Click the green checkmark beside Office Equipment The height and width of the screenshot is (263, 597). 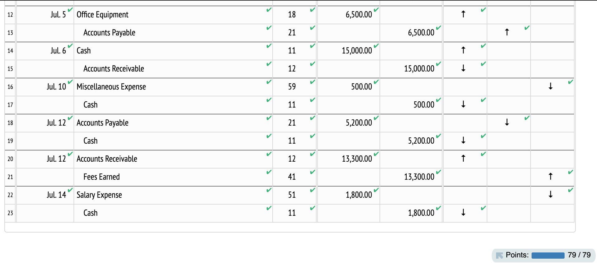pyautogui.click(x=269, y=10)
